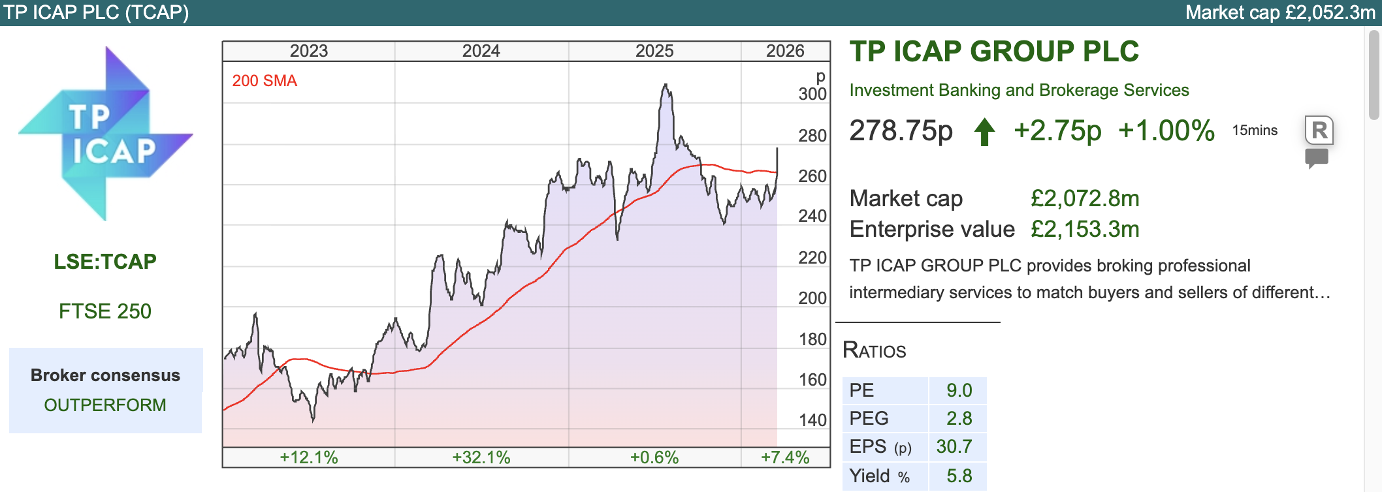This screenshot has width=1382, height=492.
Task: Click the 200 SMA chart legend label
Action: tap(265, 81)
